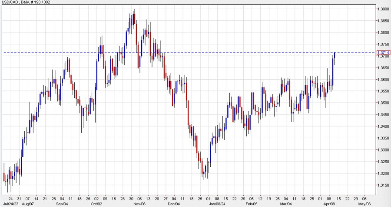
Task: Click the 14 tick on the date axis
Action: point(36,199)
